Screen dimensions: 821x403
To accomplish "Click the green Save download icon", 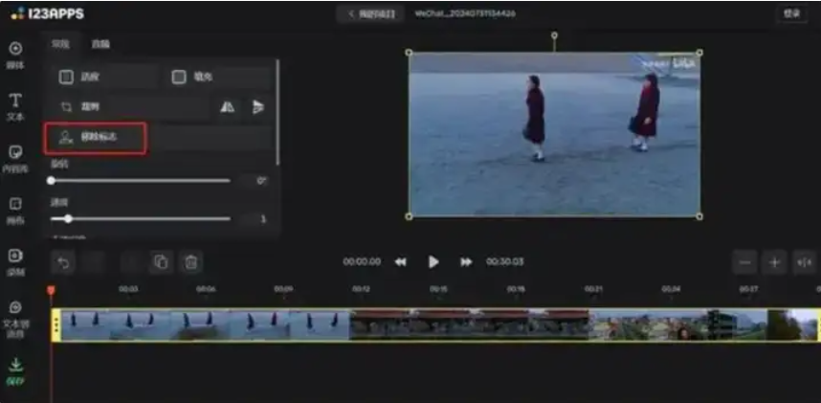I will [15, 369].
